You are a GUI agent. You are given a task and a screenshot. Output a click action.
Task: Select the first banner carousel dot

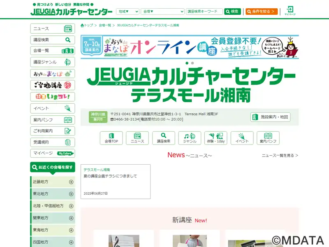pos(187,63)
